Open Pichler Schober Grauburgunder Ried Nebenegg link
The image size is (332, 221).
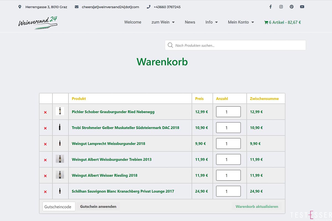(113, 112)
